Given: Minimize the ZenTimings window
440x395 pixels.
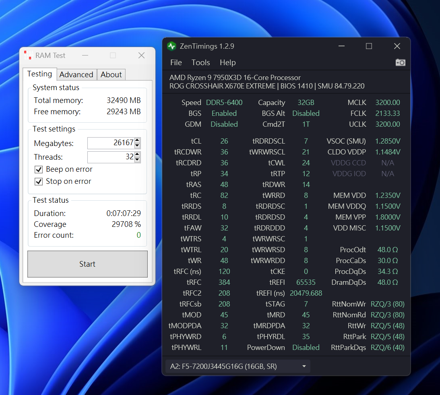Looking at the screenshot, I should click(341, 46).
